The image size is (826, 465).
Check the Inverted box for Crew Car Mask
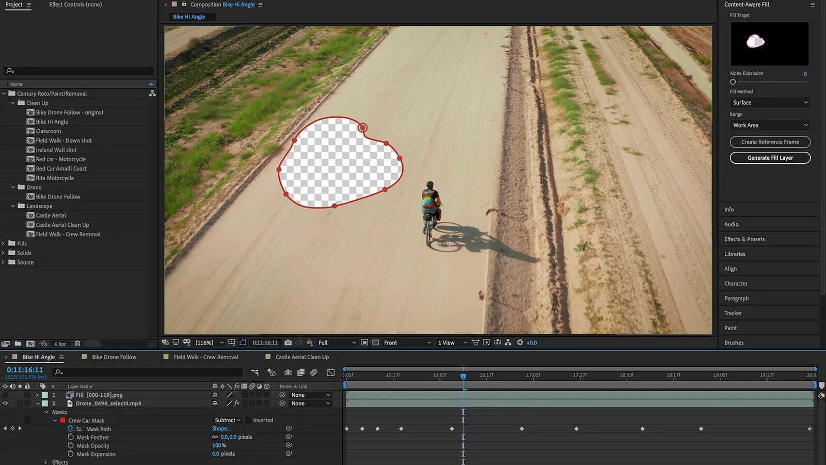coord(248,421)
